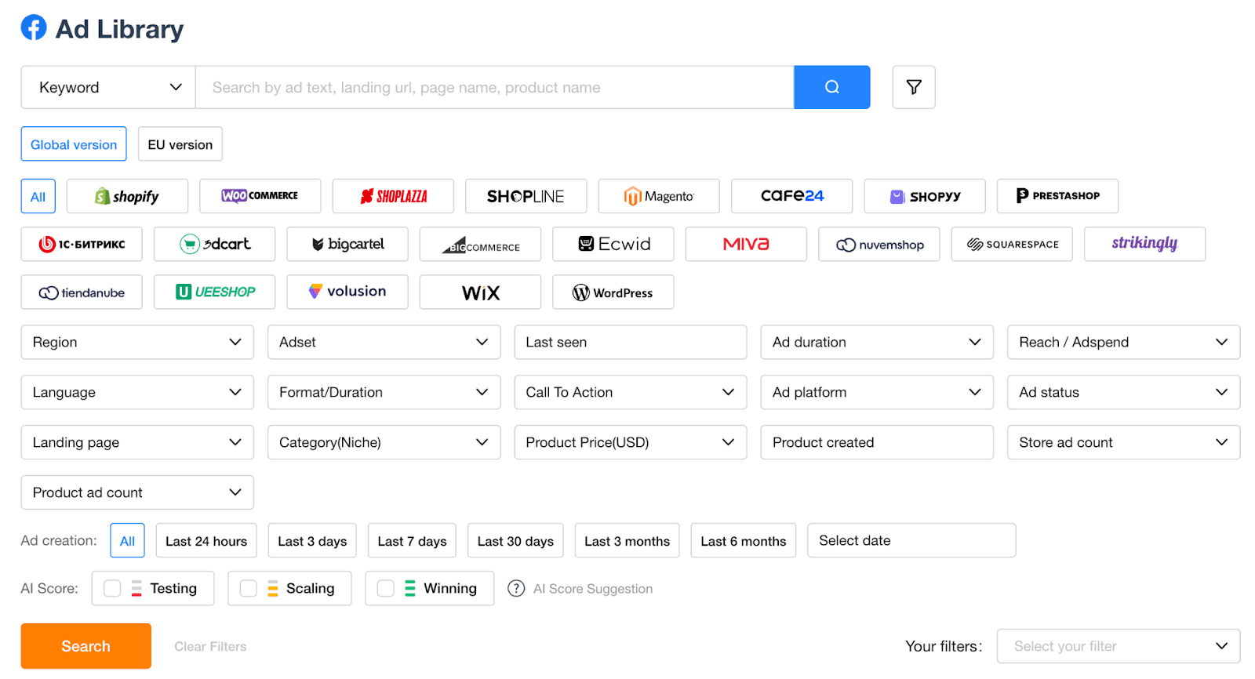Expand the Landing page dropdown
The width and height of the screenshot is (1255, 679).
[137, 442]
